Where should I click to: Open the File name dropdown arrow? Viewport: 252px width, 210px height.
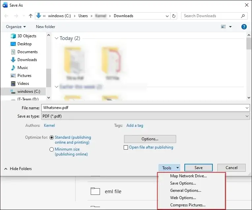[247, 108]
